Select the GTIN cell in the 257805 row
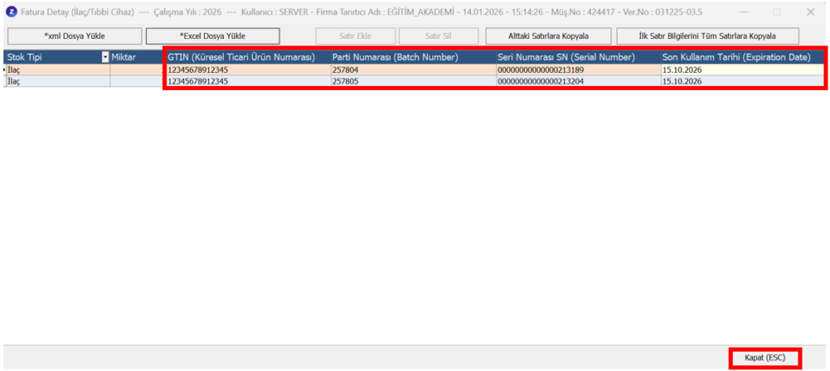This screenshot has height=371, width=830. [248, 81]
